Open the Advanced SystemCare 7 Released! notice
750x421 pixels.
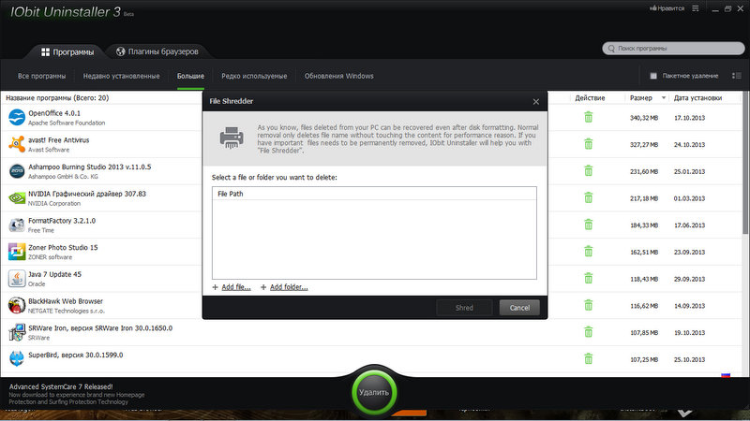pos(61,386)
